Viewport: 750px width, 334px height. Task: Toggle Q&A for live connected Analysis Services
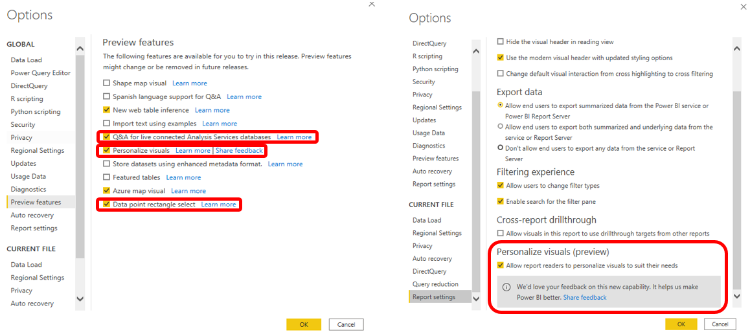tap(107, 137)
